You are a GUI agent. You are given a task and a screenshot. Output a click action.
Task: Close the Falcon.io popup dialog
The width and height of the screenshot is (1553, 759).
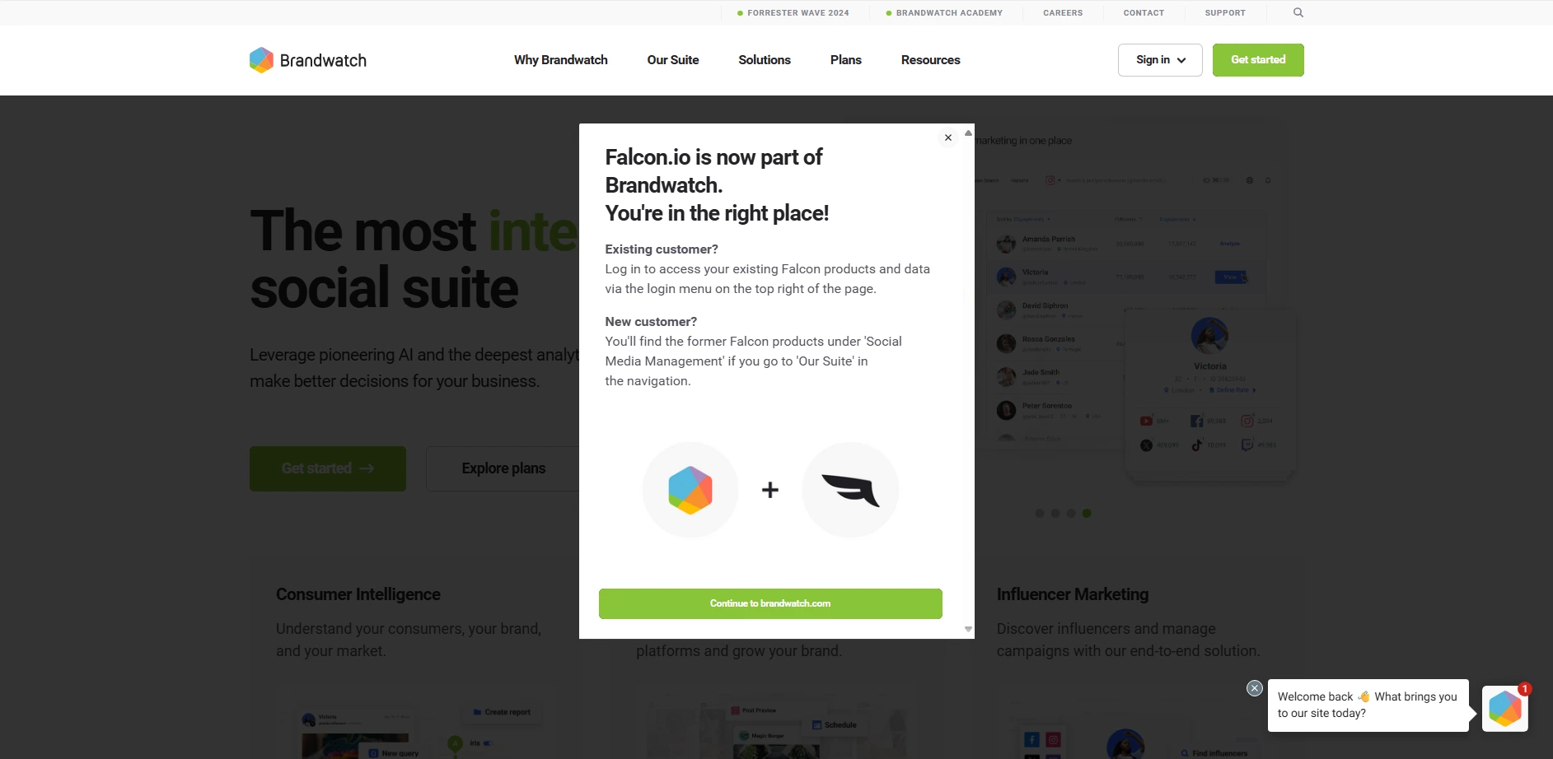pos(948,137)
